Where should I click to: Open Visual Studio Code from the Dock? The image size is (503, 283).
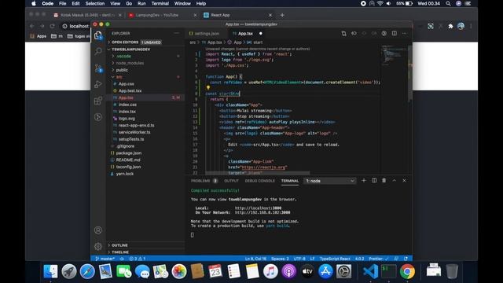click(370, 271)
